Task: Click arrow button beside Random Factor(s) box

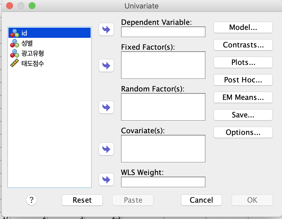Action: point(106,107)
